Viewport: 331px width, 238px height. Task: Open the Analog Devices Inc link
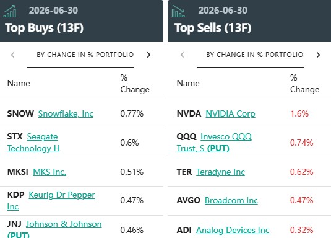point(233,230)
